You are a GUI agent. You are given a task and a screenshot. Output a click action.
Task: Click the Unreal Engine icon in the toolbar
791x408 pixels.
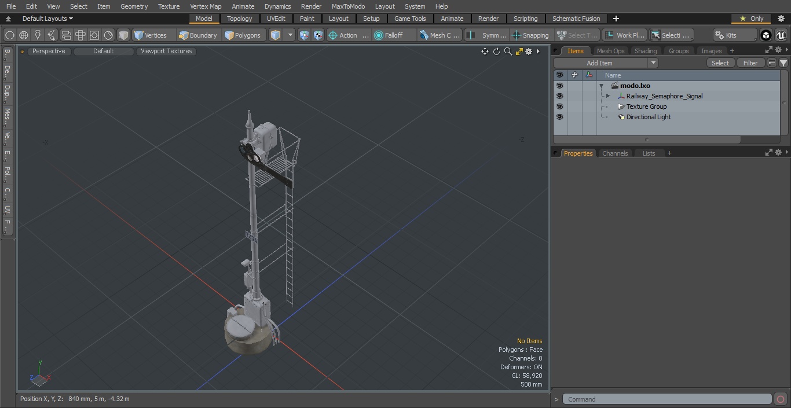(781, 35)
